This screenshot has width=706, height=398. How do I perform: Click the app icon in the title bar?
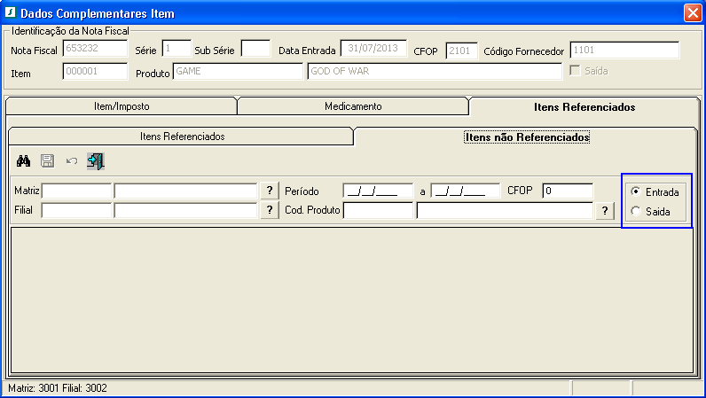[x=12, y=13]
